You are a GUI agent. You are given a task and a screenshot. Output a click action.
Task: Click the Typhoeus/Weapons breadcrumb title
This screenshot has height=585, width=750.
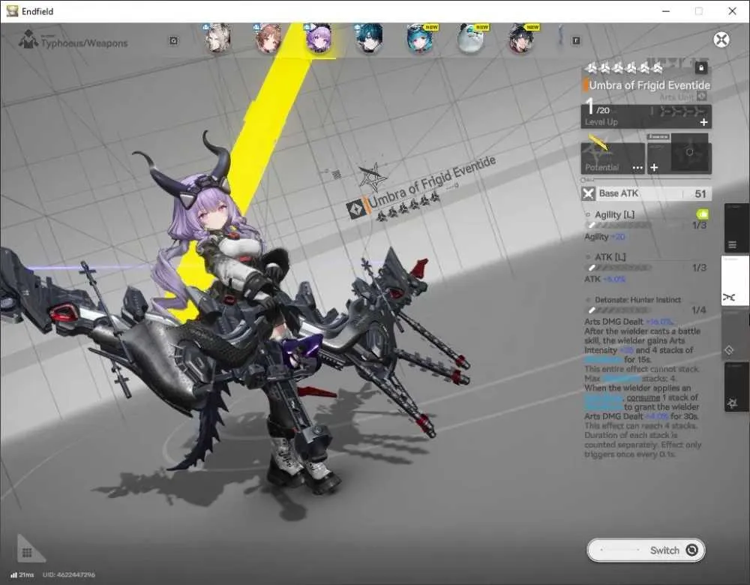pos(84,43)
